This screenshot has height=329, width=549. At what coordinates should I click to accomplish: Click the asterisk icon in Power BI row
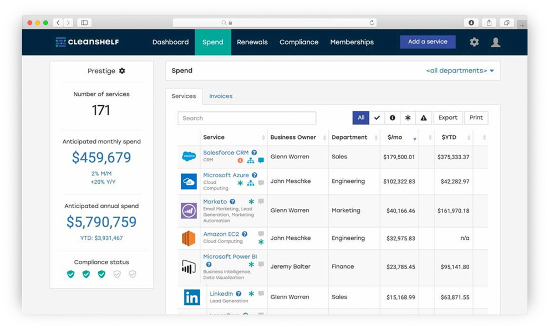coord(251,264)
